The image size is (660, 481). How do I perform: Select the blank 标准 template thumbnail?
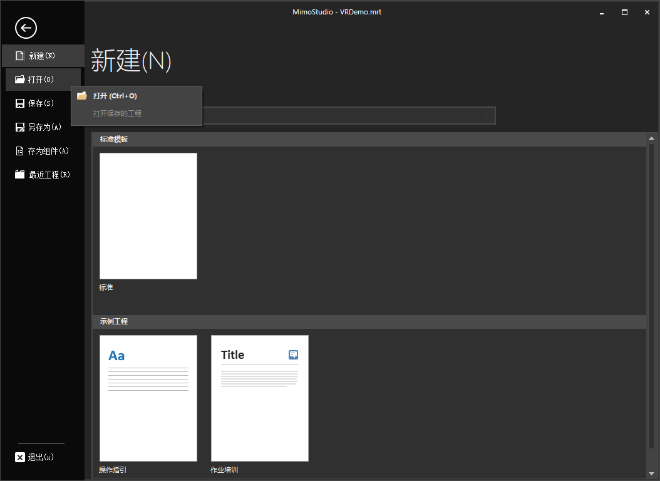148,216
